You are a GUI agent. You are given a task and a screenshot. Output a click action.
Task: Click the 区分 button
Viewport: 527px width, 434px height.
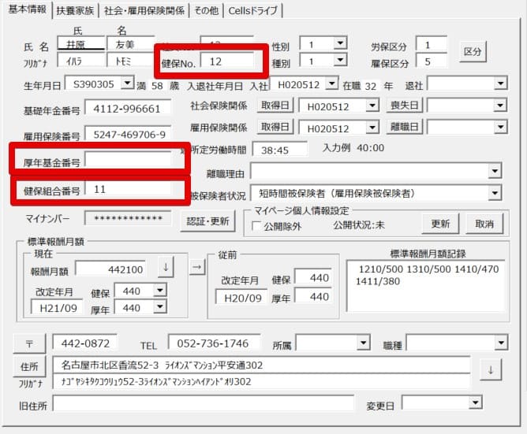click(x=473, y=51)
